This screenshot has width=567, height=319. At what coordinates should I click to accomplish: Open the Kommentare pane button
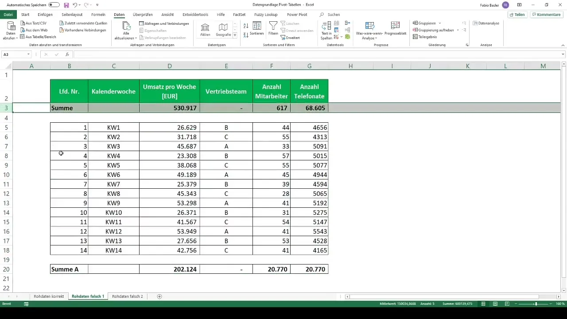click(x=546, y=15)
